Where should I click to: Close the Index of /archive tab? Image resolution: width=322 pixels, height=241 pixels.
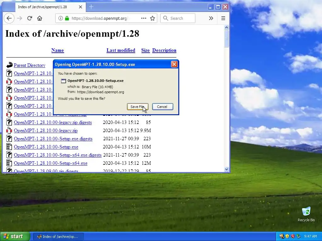[80, 7]
